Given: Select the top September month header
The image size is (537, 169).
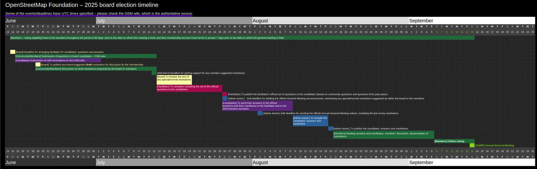Looking at the screenshot, I should tap(472, 21).
